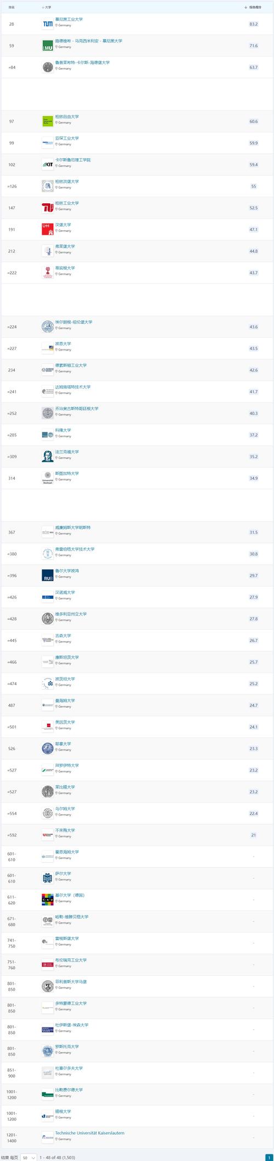This screenshot has width=274, height=1161.
Task: Click the 斯图加特大学 logo
Action: coord(48,478)
